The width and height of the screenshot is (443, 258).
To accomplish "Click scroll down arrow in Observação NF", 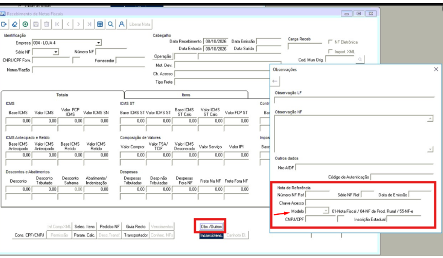I will click(430, 149).
